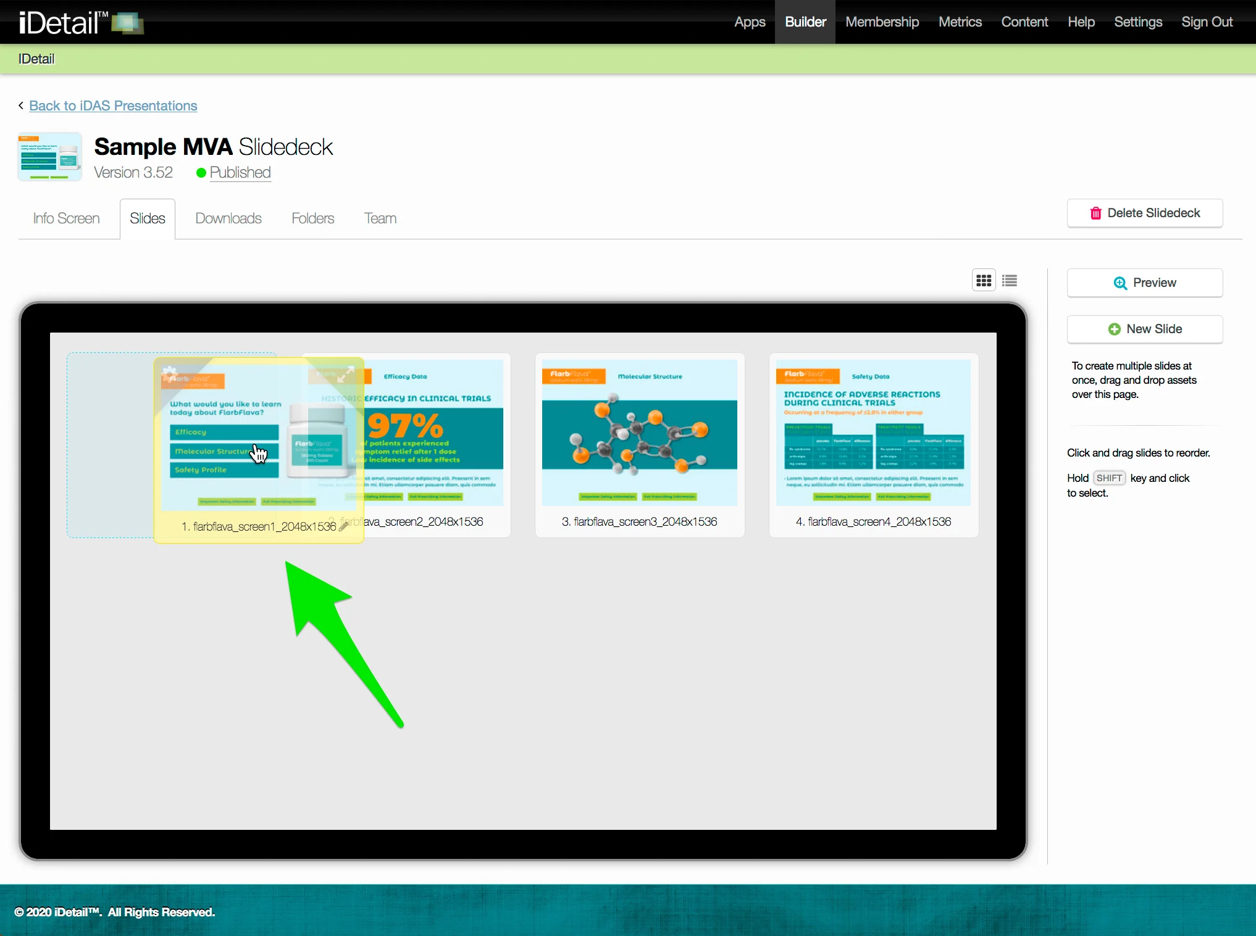Open the Downloads tab
This screenshot has height=936, width=1256.
coord(228,218)
